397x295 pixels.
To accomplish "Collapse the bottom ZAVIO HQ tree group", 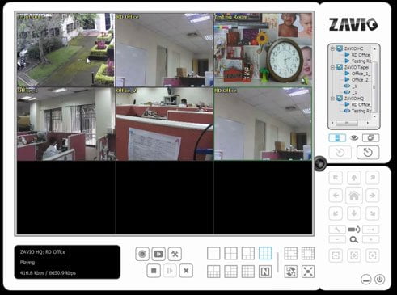I will 332,99.
